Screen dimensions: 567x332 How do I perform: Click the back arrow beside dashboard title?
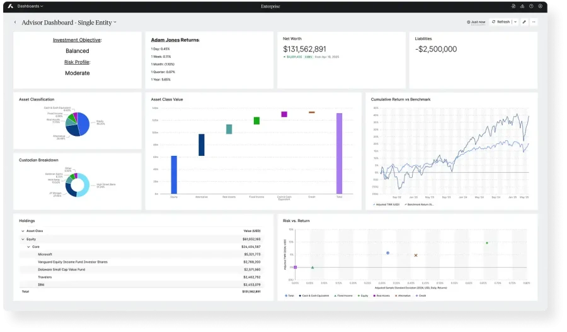16,22
